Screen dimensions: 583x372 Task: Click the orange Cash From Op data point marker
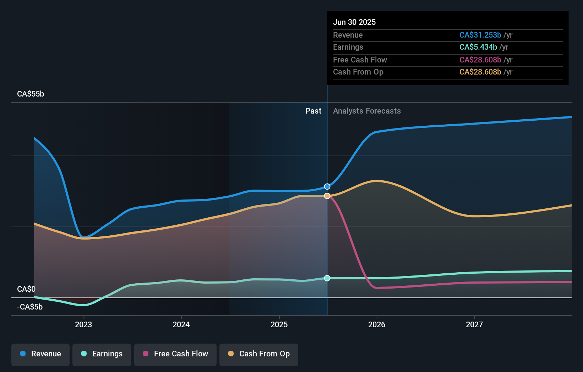click(327, 196)
